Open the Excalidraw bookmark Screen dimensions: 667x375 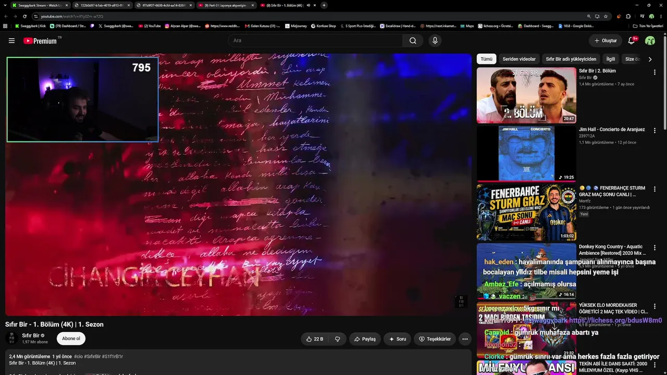coord(397,26)
